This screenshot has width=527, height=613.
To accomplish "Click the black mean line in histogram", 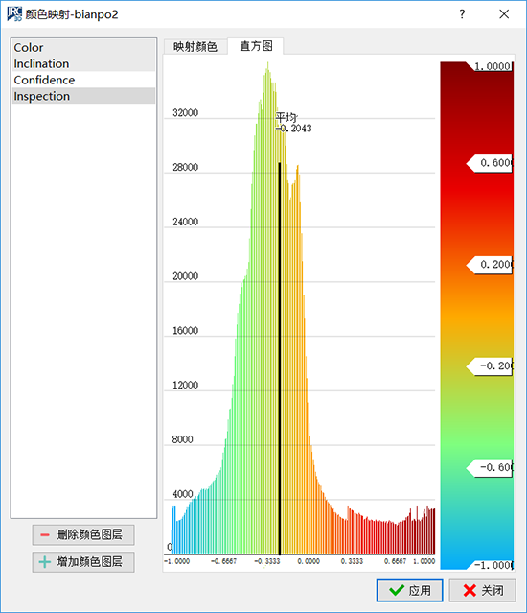I will 280,358.
